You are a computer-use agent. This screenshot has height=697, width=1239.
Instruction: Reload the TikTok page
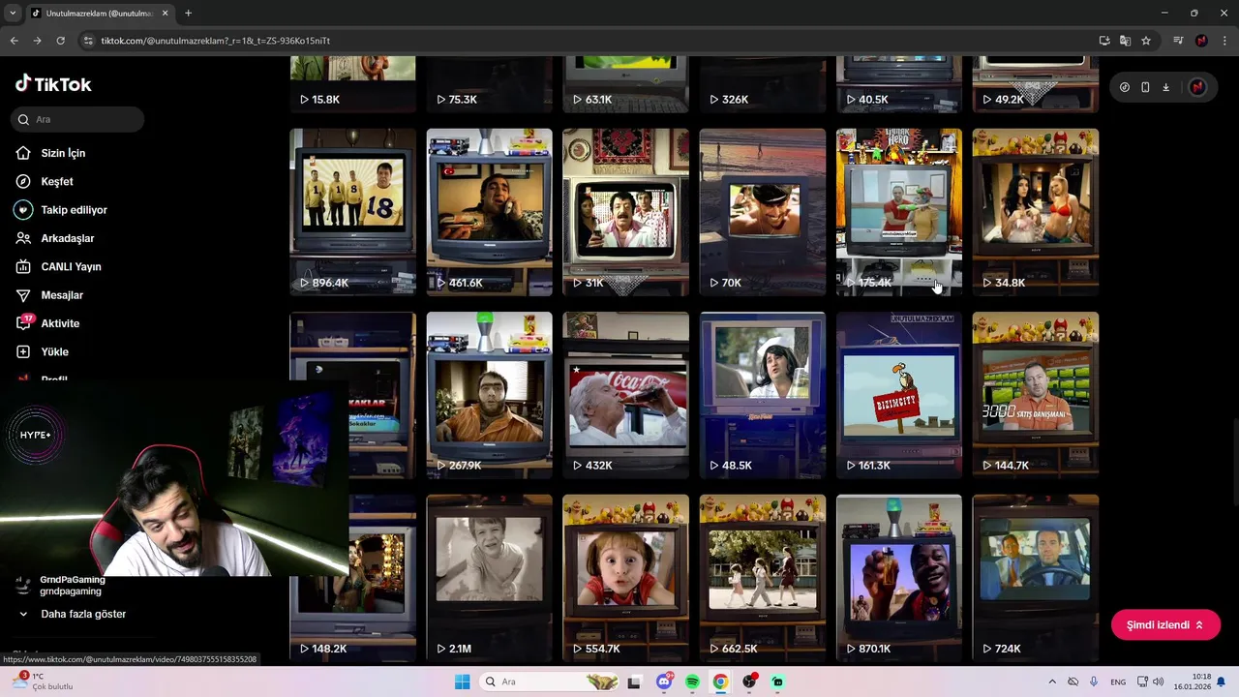click(60, 41)
